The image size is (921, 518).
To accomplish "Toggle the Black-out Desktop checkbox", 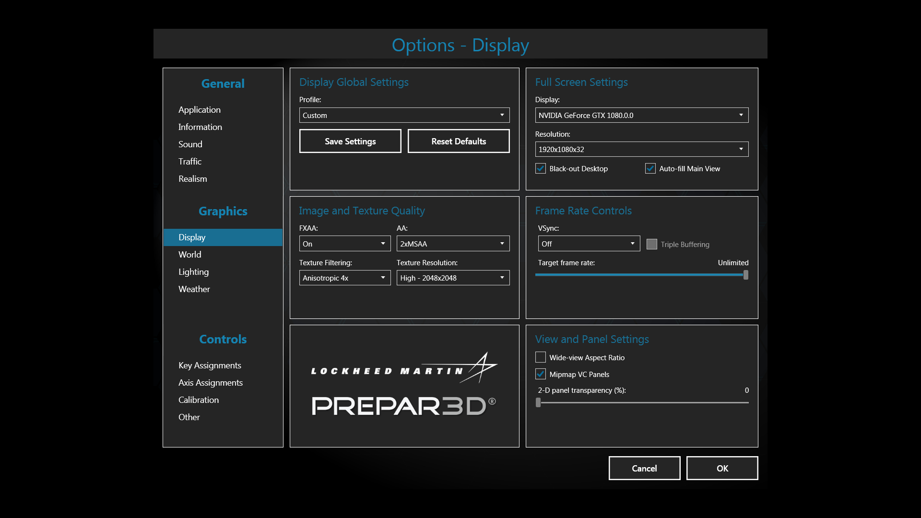I will pyautogui.click(x=541, y=169).
